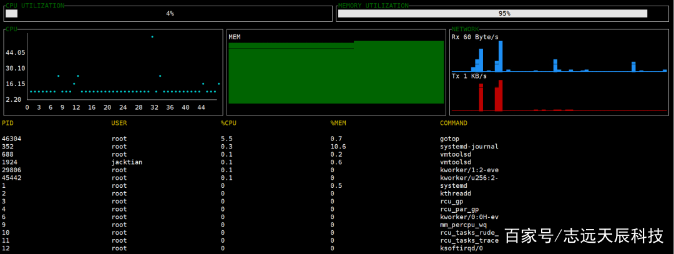Click the 'MEM' label in memory chart
The height and width of the screenshot is (254, 674).
coord(234,37)
